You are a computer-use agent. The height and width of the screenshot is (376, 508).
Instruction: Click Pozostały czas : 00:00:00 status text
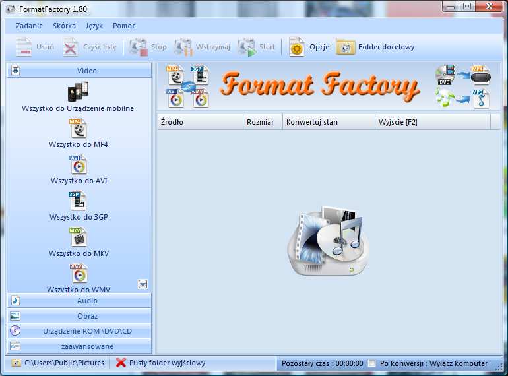[323, 363]
